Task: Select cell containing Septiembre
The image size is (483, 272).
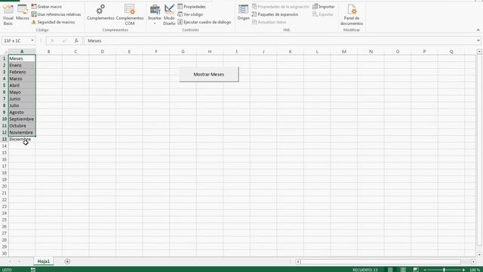Action: [x=22, y=119]
